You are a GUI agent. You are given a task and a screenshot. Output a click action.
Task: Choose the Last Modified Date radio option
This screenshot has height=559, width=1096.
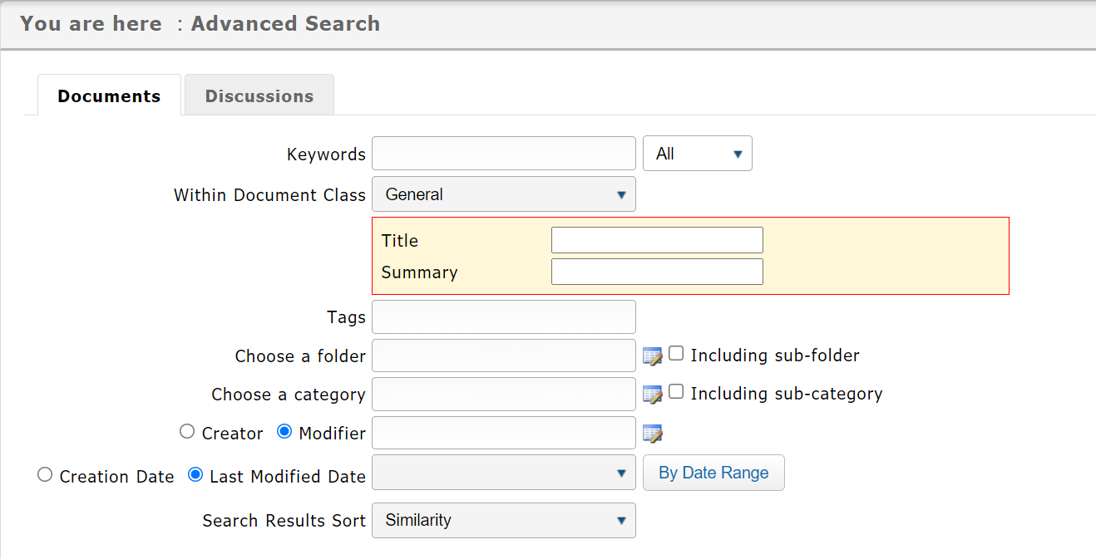tap(195, 475)
